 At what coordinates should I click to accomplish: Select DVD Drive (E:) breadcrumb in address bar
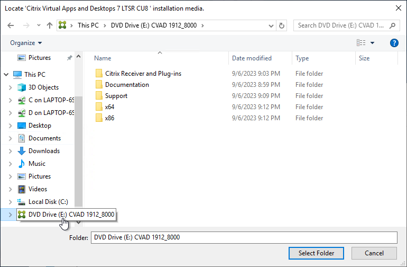tap(154, 25)
